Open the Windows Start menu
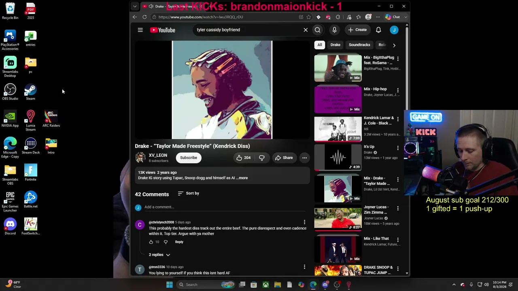 click(170, 285)
